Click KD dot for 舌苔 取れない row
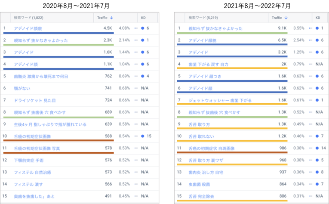Viewport: 329px width, 204px height. 317,136
